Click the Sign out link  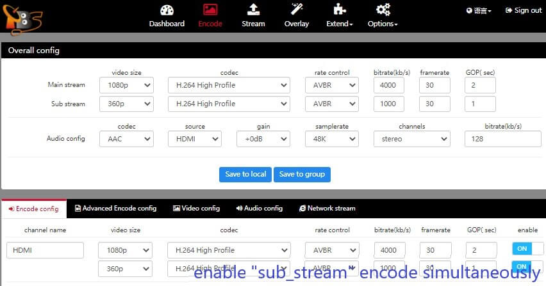coord(524,10)
